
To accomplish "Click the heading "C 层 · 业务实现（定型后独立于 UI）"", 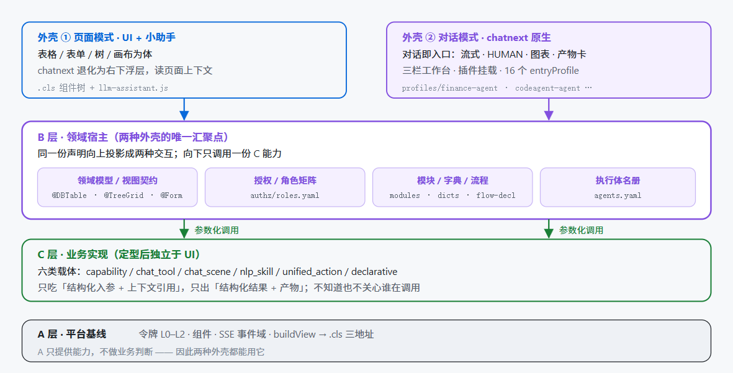I will coord(120,254).
